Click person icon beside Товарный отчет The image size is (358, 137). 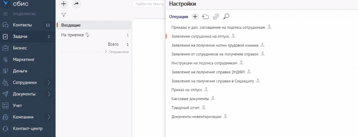pyautogui.click(x=204, y=107)
